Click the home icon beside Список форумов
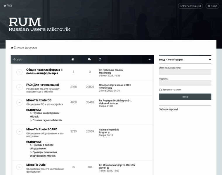222x175 pixels. pyautogui.click(x=12, y=48)
